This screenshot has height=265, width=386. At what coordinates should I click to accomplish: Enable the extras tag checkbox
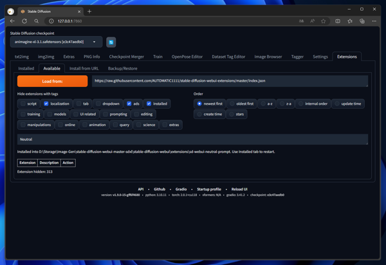pyautogui.click(x=165, y=125)
